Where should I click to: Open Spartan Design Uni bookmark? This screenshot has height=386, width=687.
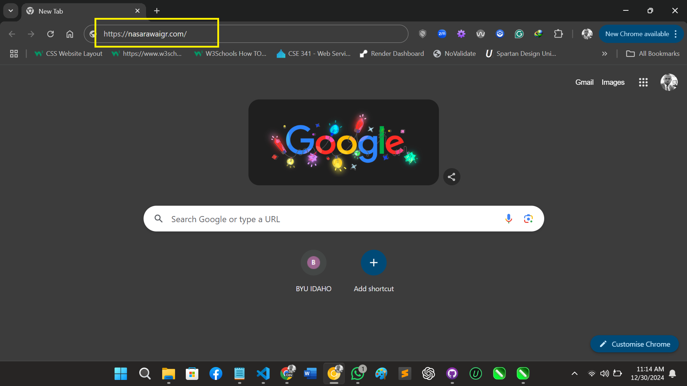click(521, 54)
